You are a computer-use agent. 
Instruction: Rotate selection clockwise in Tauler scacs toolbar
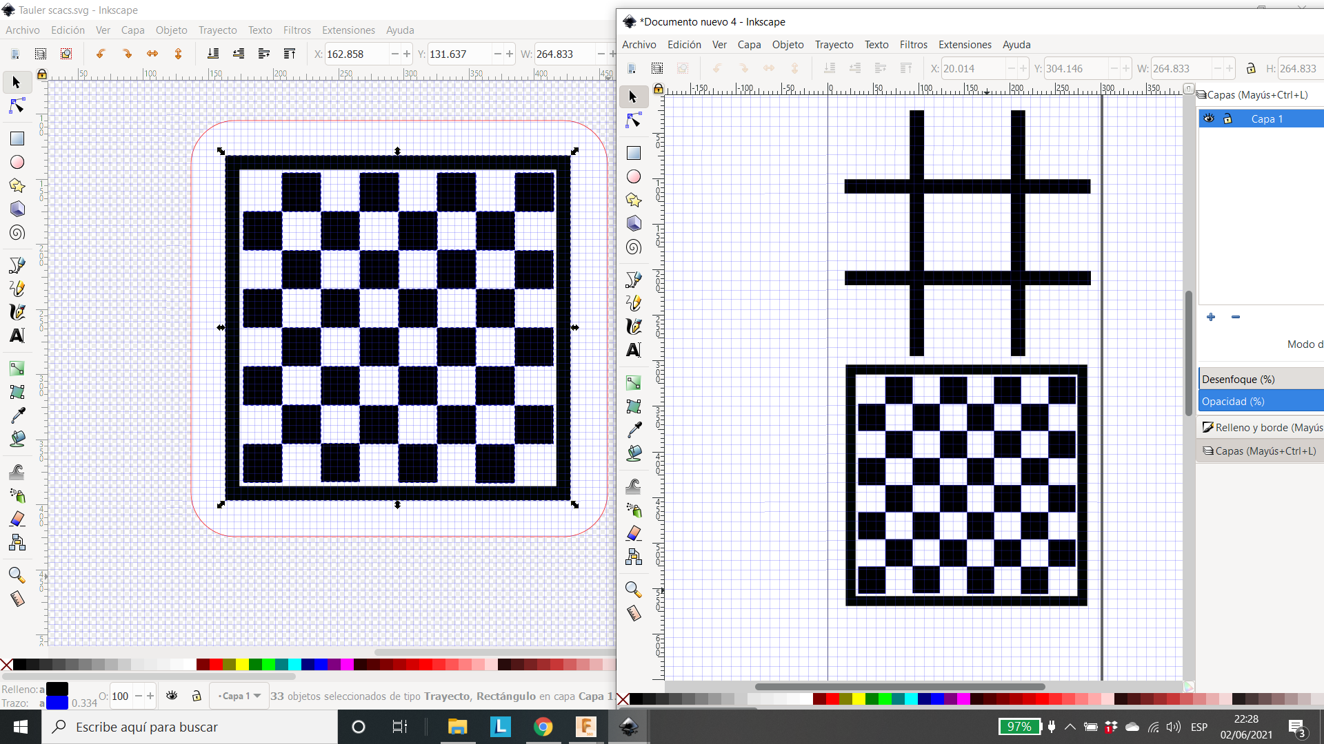click(x=127, y=54)
